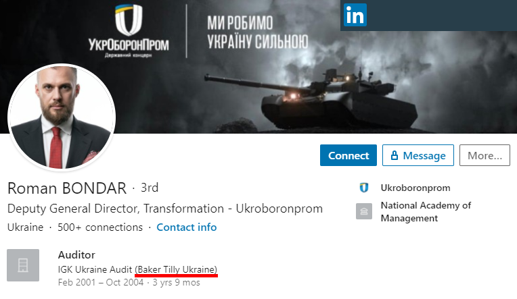Open the Contact info link

(187, 227)
